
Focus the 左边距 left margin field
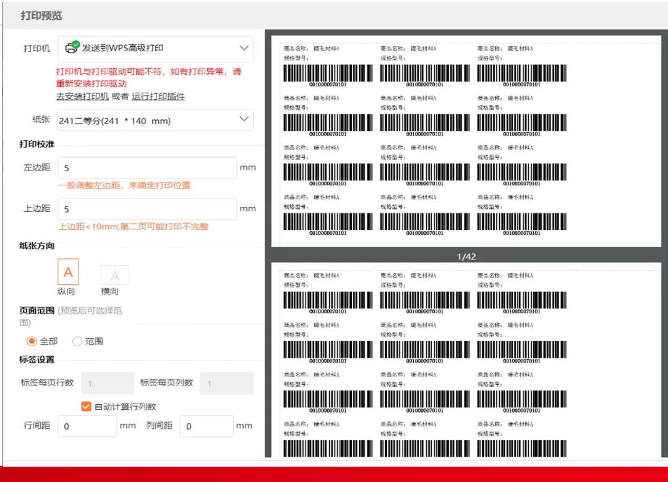coord(147,167)
